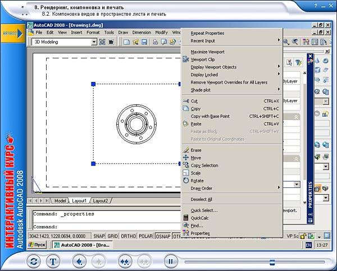Image resolution: width=337 pixels, height=271 pixels.
Task: Expand Display Viewport Objects submenu
Action: click(x=231, y=67)
